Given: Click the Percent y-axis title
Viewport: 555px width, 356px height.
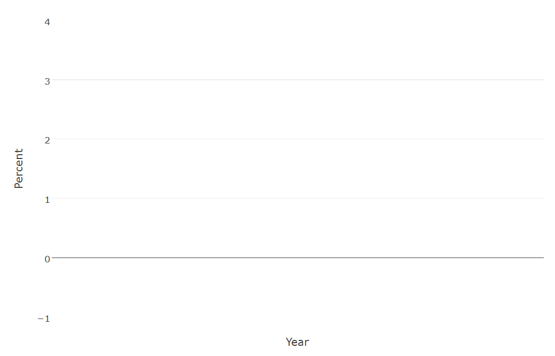Looking at the screenshot, I should pos(18,169).
